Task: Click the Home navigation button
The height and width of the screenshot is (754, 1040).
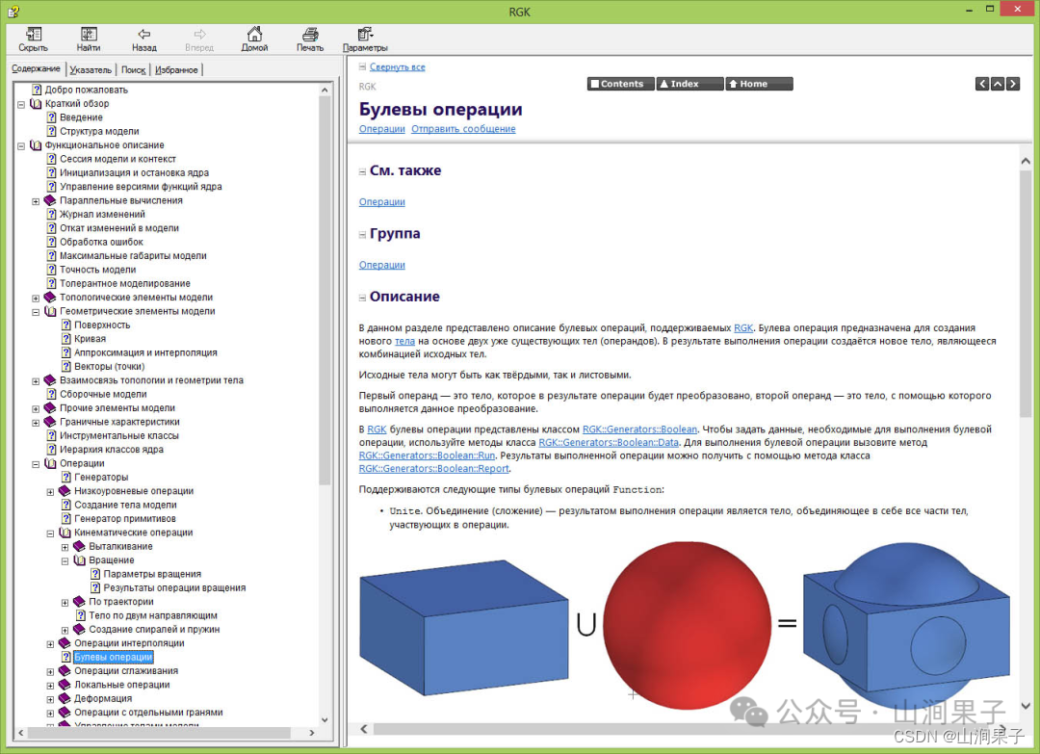Action: [759, 84]
